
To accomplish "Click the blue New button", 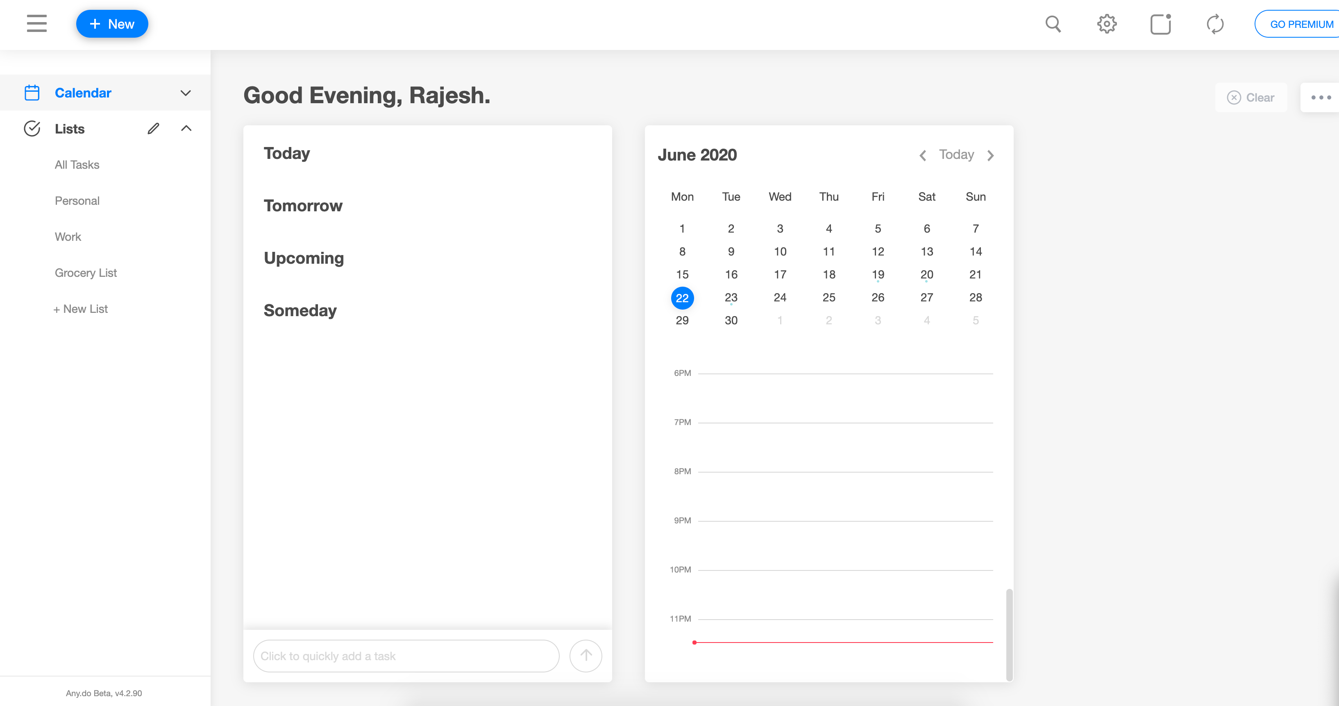I will [x=112, y=24].
